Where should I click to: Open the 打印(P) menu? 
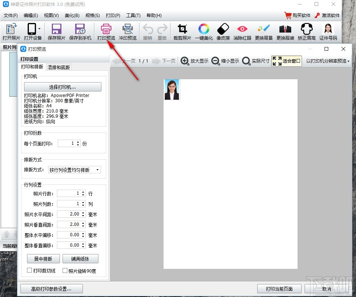point(113,16)
